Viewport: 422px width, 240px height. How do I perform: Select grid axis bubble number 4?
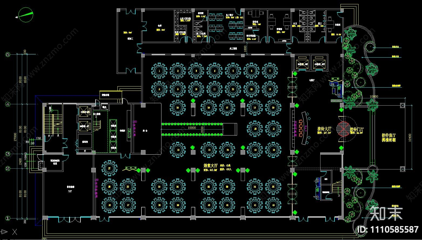click(x=8, y=104)
